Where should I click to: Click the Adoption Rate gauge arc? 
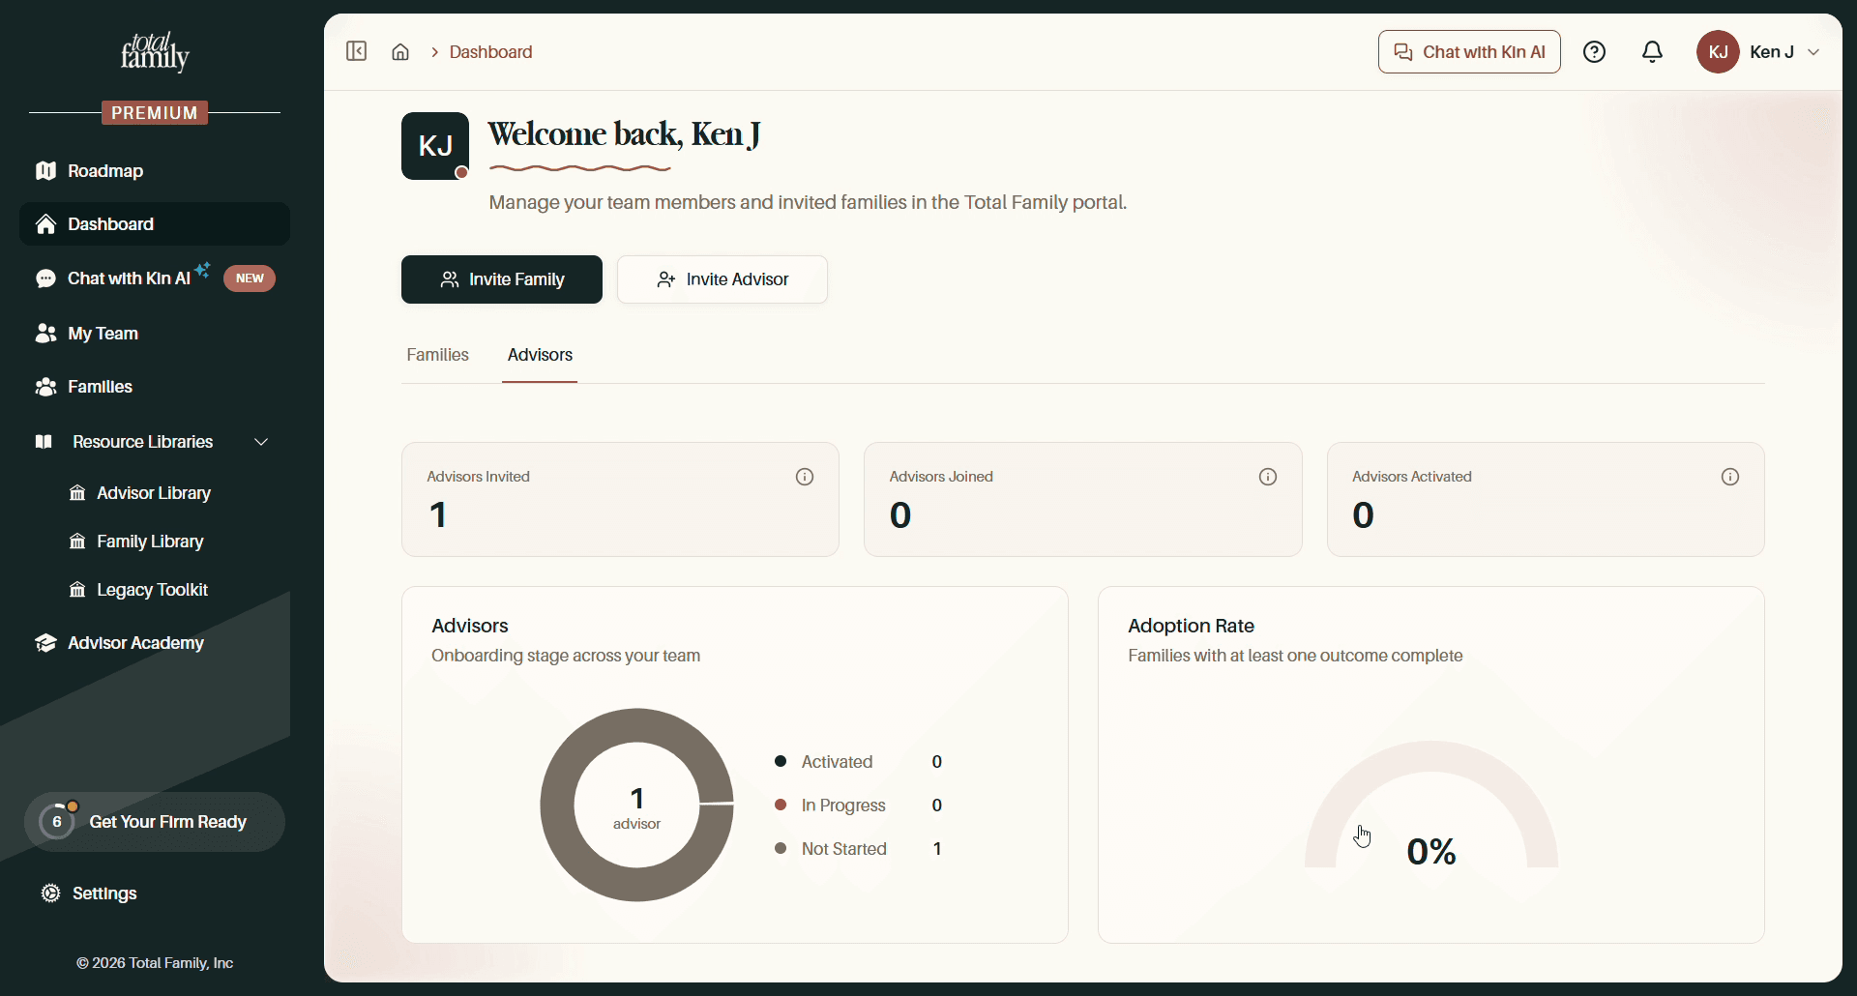1431,756
